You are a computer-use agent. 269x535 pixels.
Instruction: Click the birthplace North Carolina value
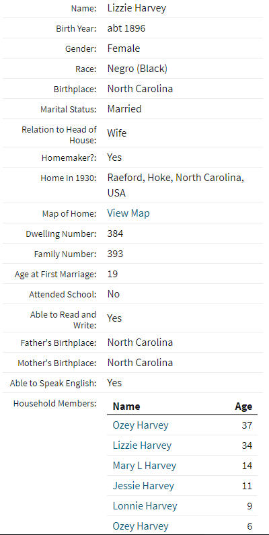(x=140, y=89)
